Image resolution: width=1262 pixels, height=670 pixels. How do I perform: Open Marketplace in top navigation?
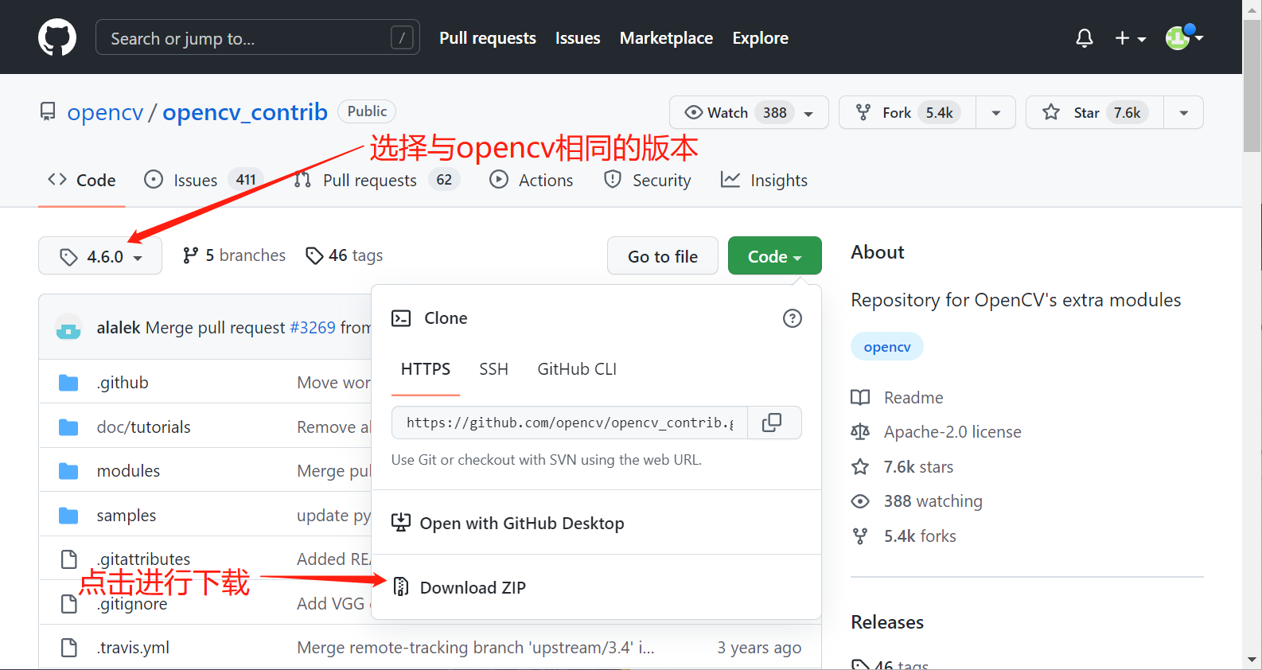pos(666,38)
